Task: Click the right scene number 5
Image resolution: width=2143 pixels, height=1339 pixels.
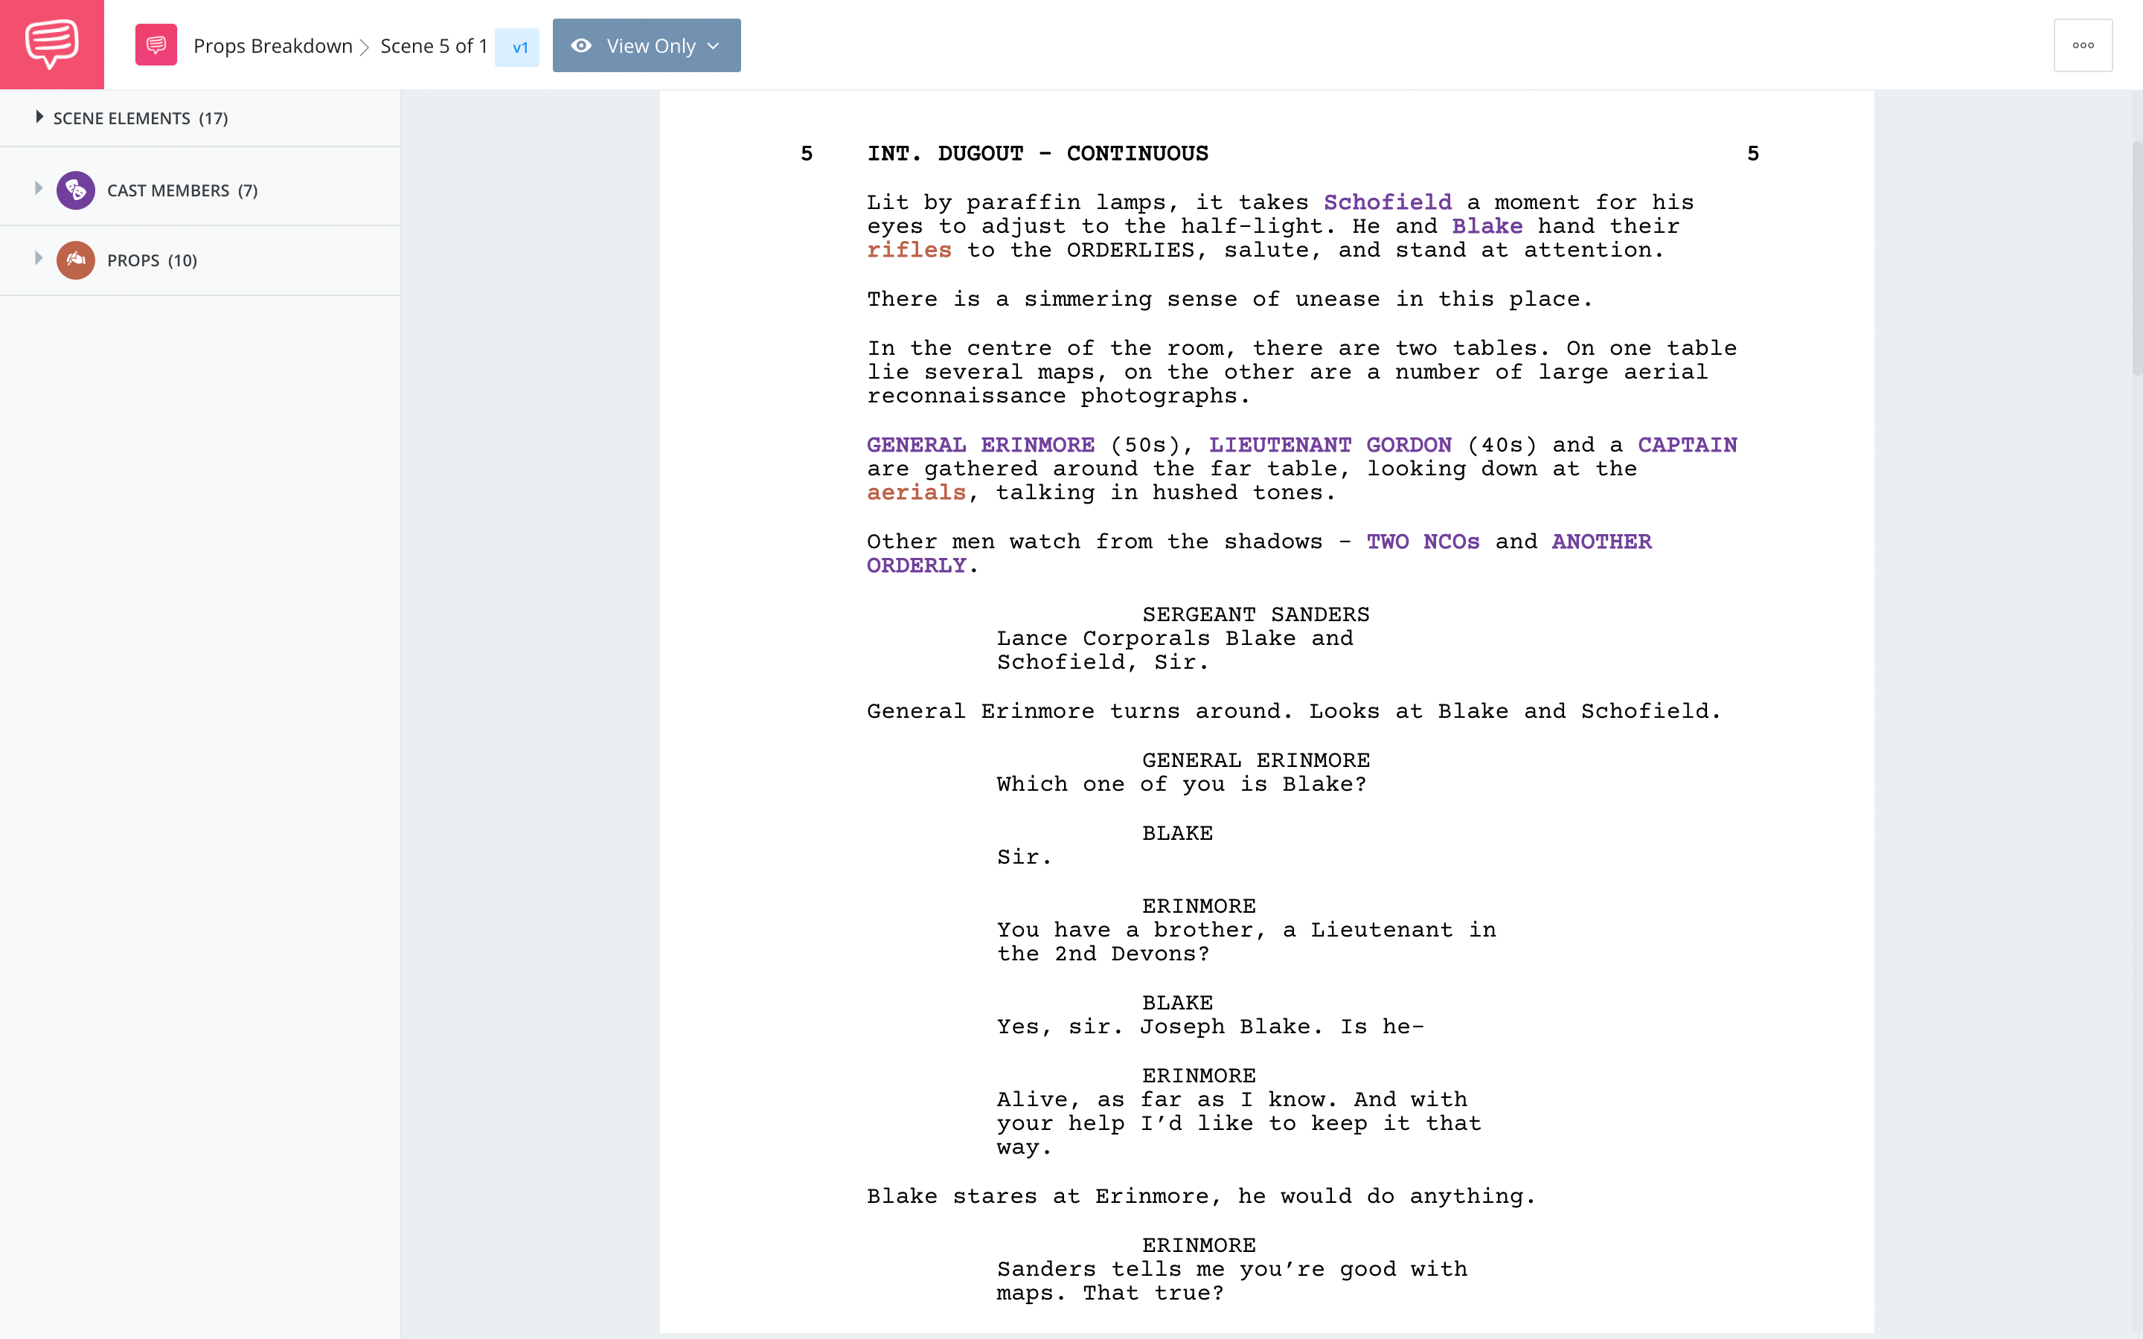Action: pos(1752,154)
